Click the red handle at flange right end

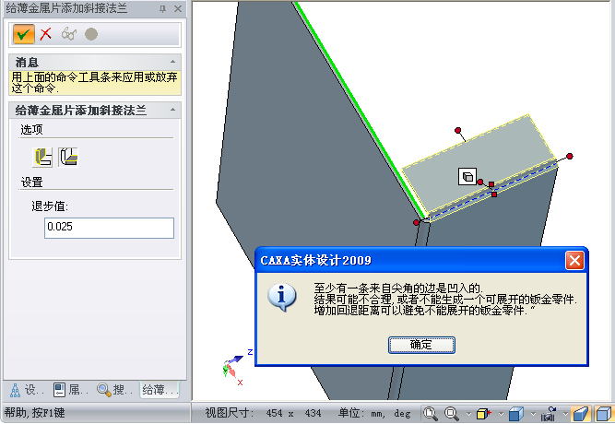570,156
